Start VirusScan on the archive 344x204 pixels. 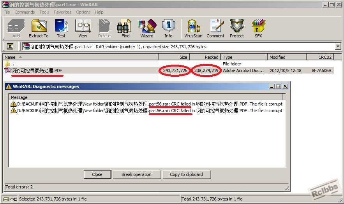pos(193,28)
